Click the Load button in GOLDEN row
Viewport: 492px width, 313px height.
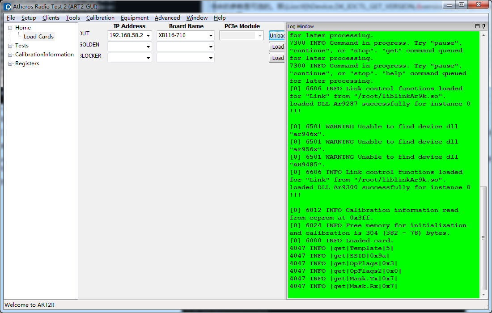[277, 47]
